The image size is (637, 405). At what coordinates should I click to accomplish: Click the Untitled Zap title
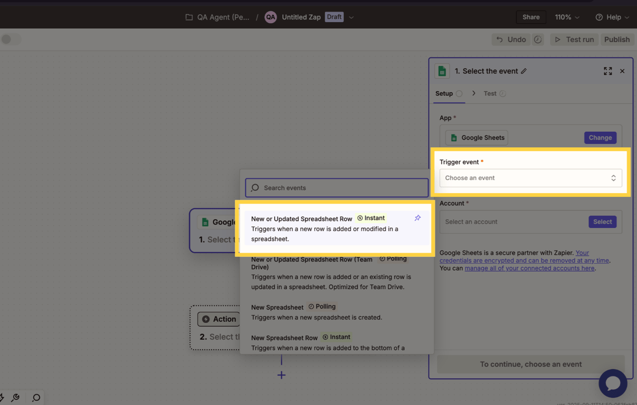(301, 17)
